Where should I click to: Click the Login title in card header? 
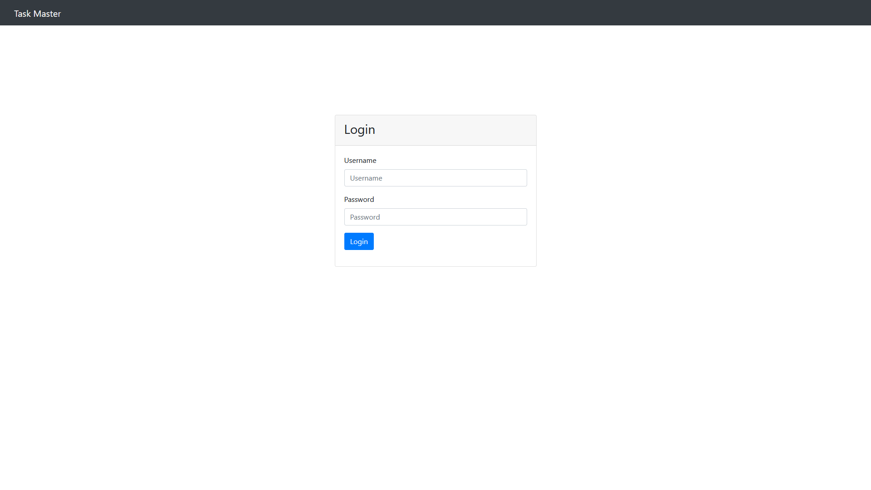point(359,130)
